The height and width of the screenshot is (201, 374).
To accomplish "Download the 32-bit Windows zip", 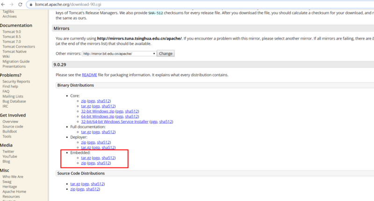I will pos(98,111).
